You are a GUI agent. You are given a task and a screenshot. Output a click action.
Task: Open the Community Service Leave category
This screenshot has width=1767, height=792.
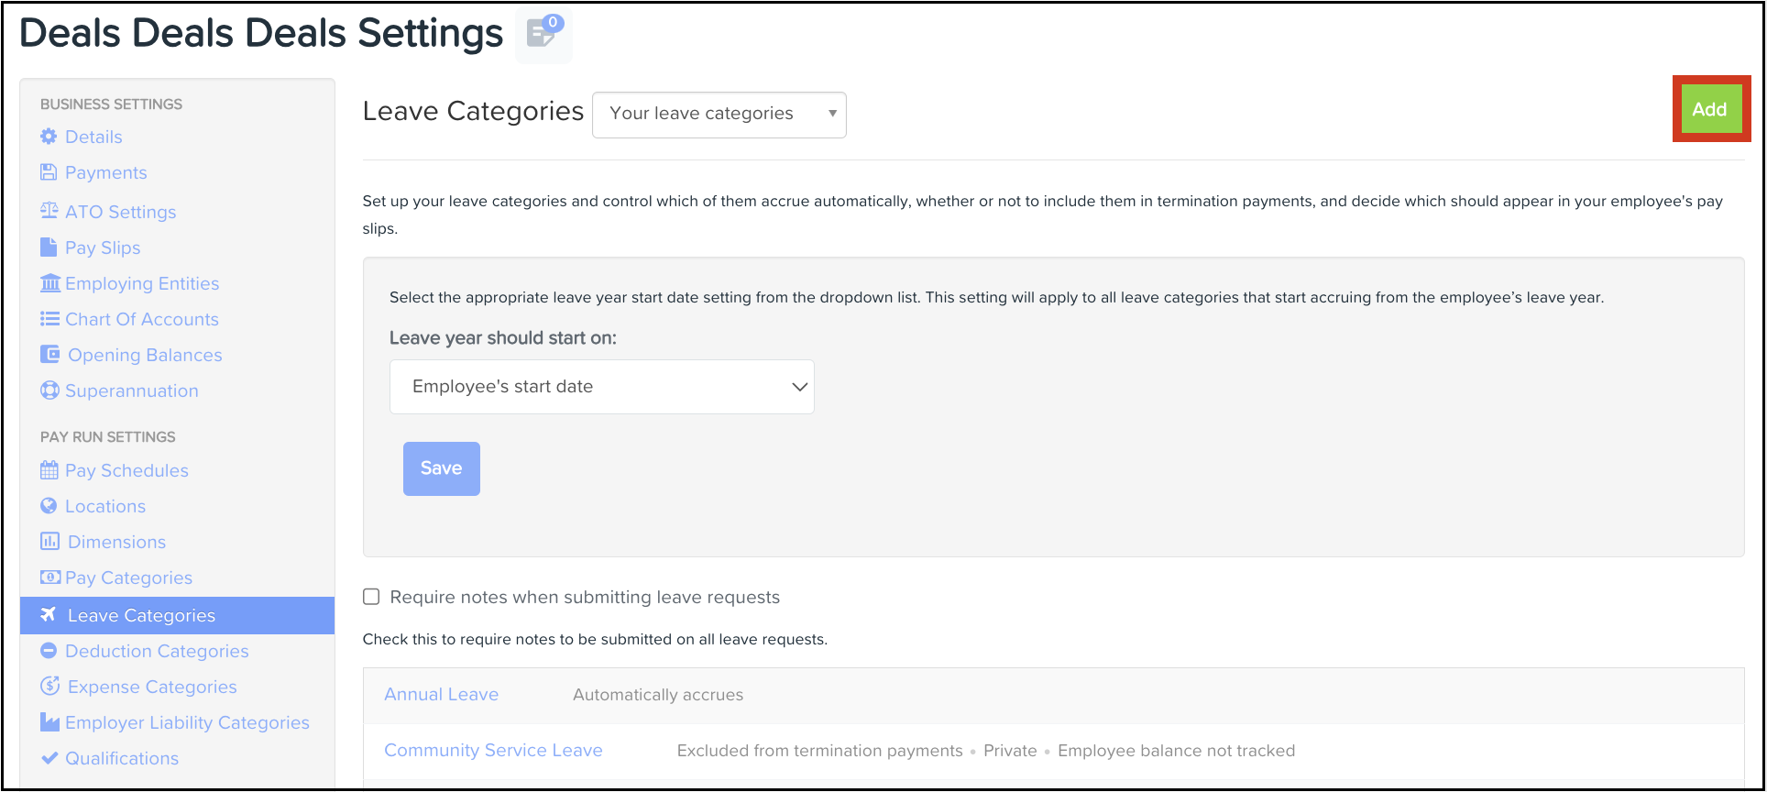tap(493, 751)
